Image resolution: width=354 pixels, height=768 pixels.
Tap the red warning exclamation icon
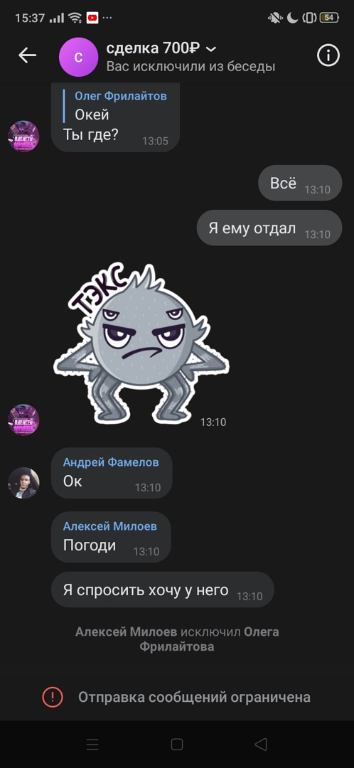53,697
